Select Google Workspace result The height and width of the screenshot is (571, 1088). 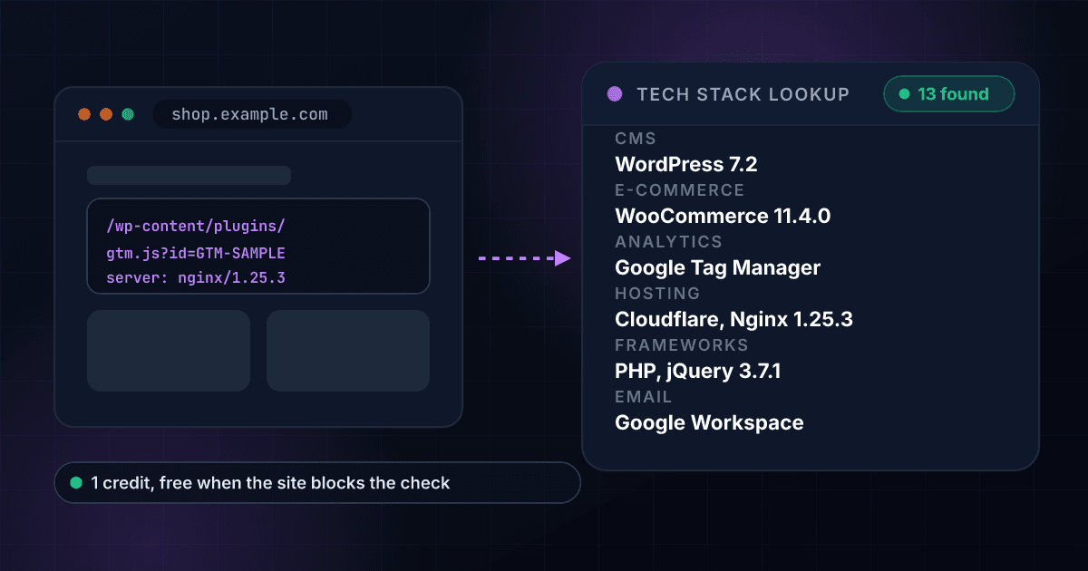coord(709,422)
